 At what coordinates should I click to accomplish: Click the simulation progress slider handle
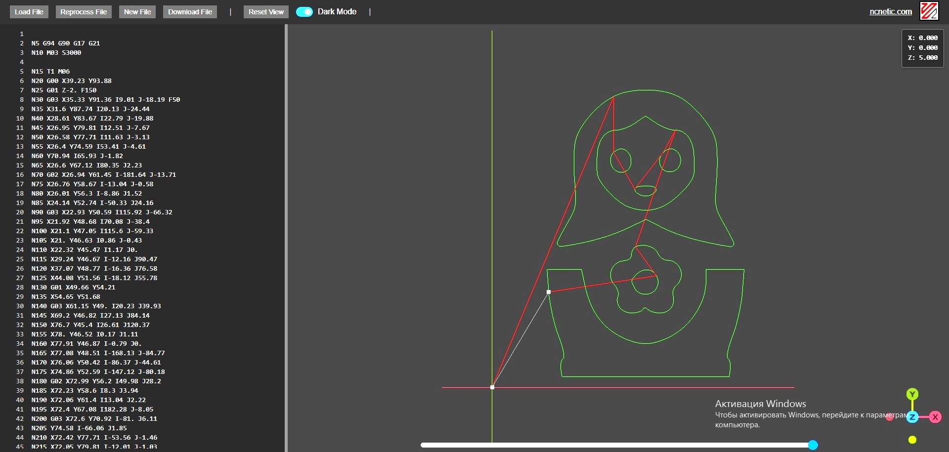tap(813, 445)
